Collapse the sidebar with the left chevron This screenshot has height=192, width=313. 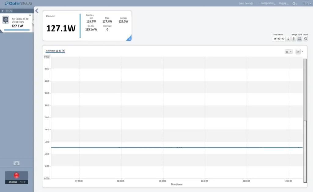(37, 11)
